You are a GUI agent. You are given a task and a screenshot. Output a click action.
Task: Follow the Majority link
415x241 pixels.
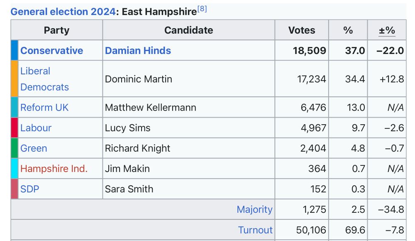254,209
